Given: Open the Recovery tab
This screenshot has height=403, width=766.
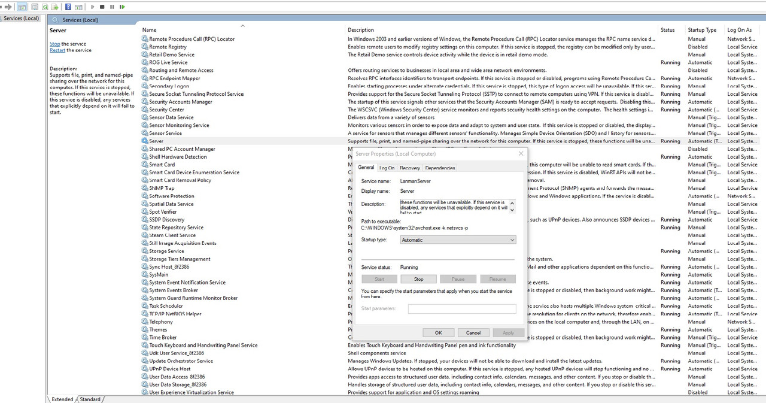Looking at the screenshot, I should [410, 168].
